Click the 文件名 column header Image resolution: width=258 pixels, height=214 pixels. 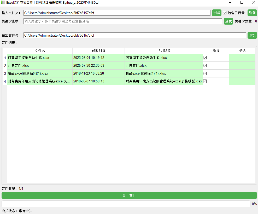click(40, 51)
